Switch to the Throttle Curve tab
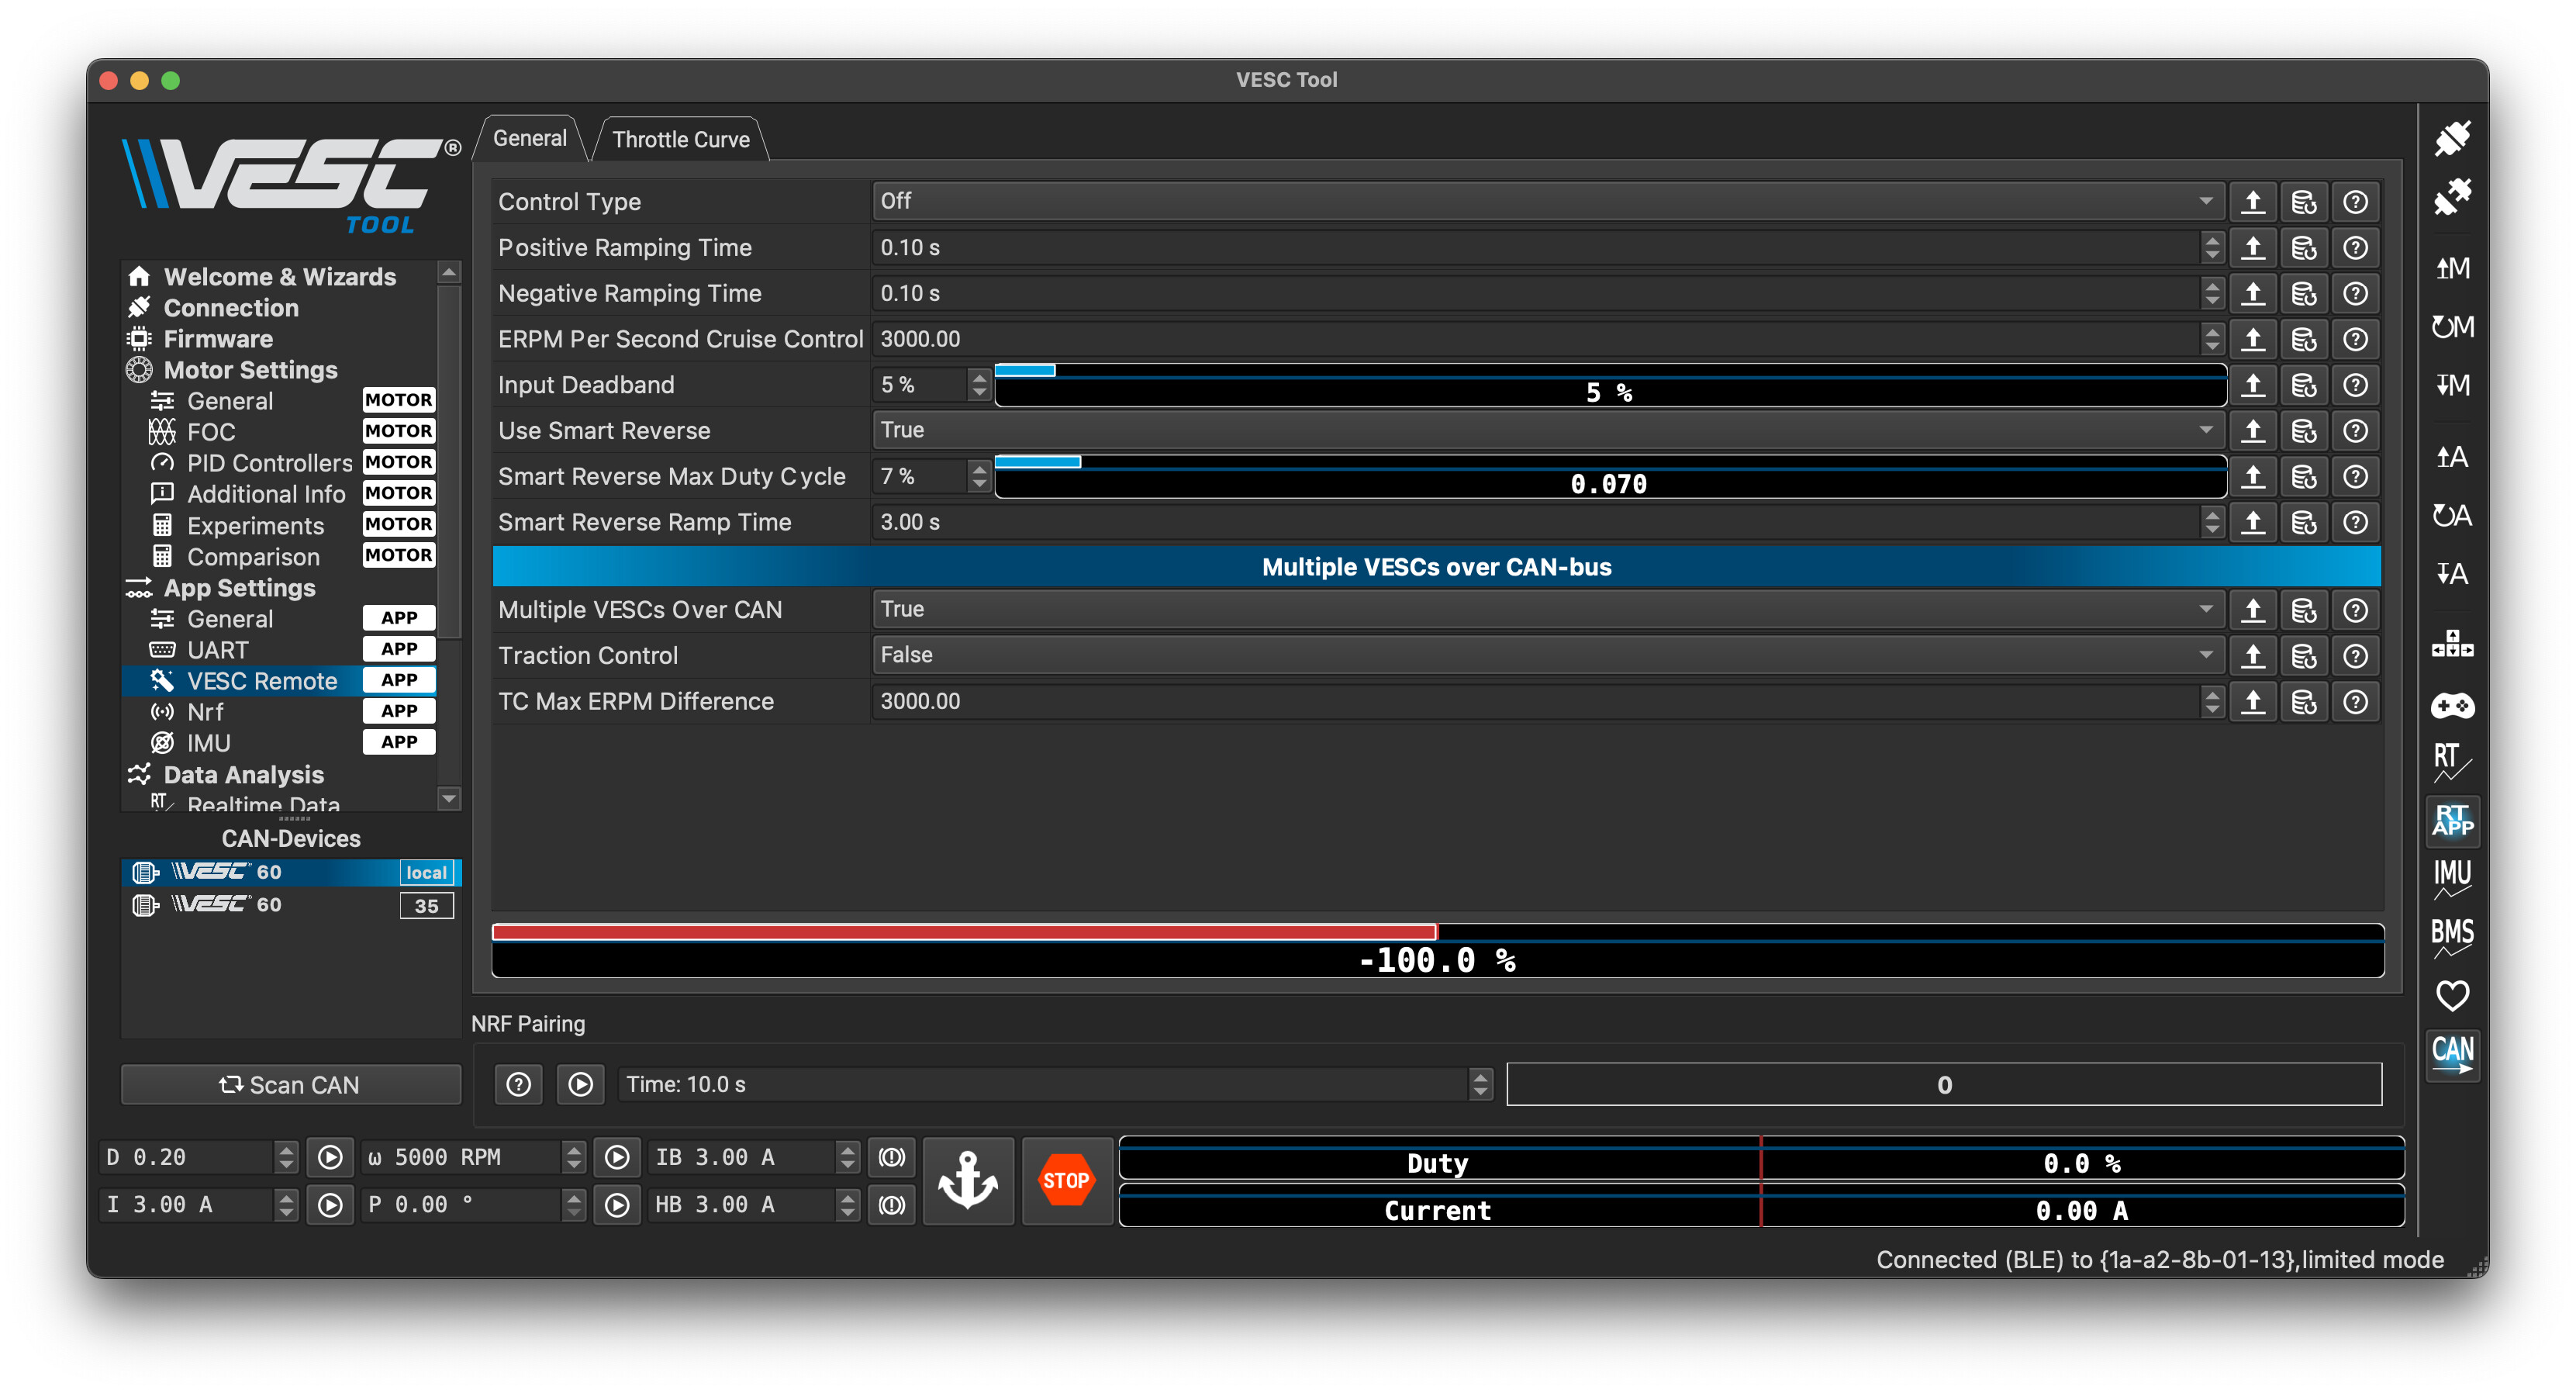This screenshot has height=1393, width=2576. coord(680,139)
